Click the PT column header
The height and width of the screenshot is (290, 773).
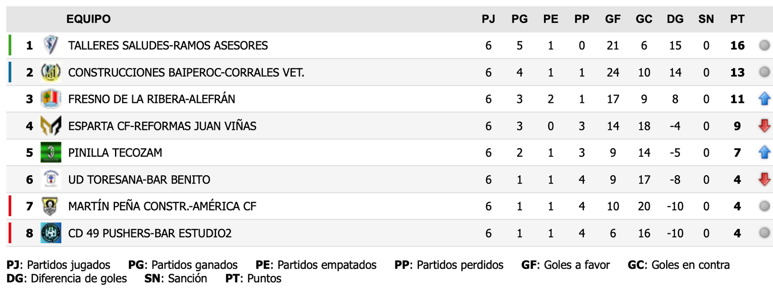[x=737, y=19]
